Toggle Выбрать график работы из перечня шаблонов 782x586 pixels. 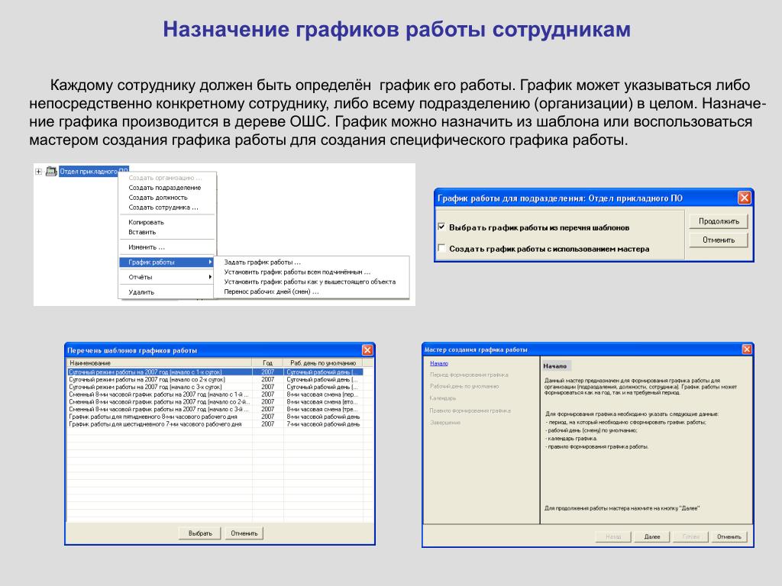[441, 227]
